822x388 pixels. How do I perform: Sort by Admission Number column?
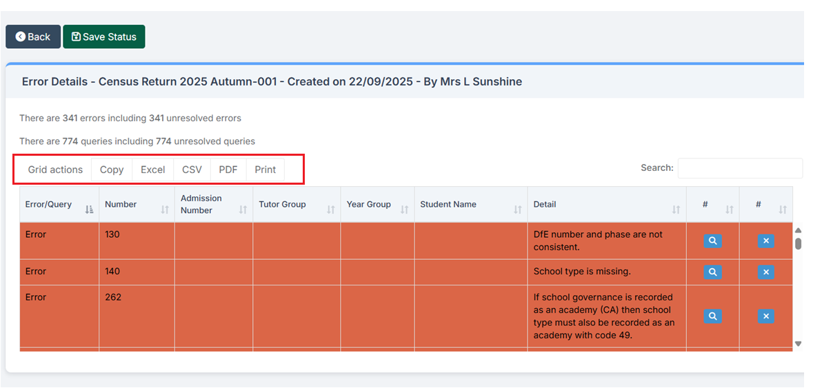tap(243, 210)
